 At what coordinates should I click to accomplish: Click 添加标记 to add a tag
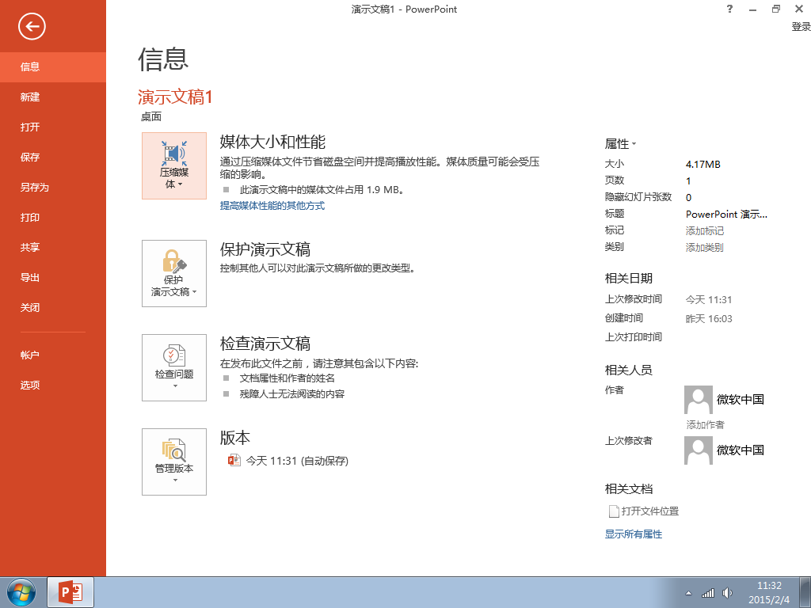(x=704, y=230)
